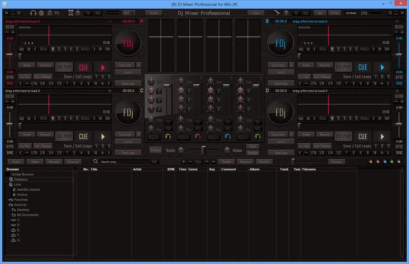Click the pink color dot

[378, 162]
